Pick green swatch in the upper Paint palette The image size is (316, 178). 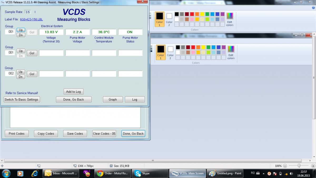(x=207, y=14)
